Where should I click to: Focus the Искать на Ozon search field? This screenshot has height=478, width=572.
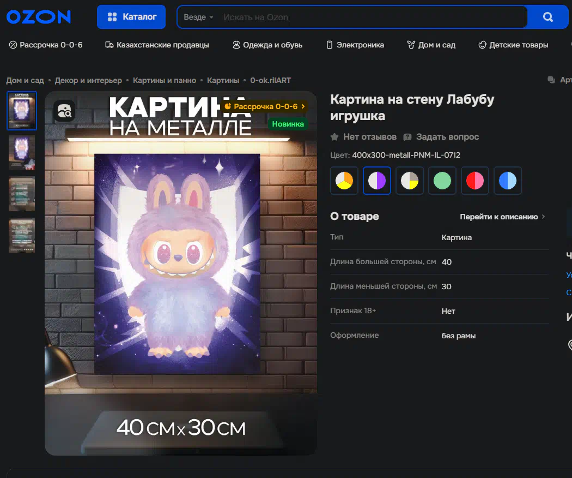pos(372,17)
